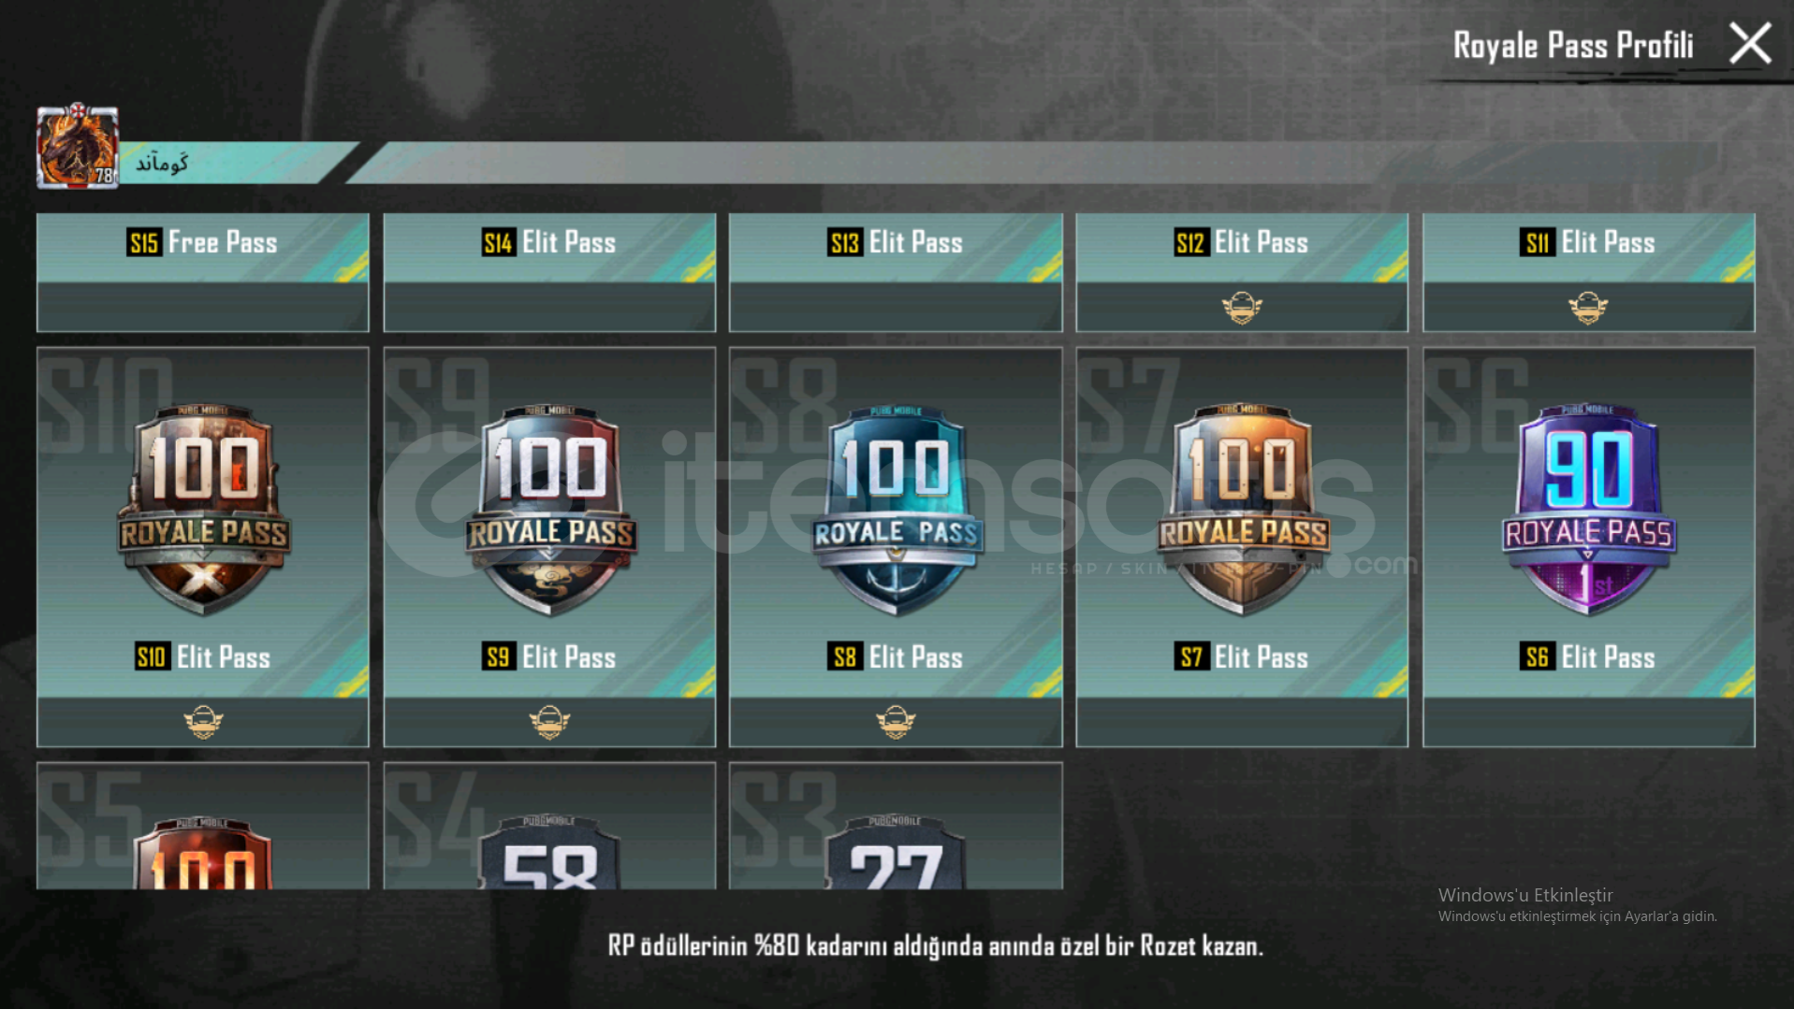Select the S5 pass thumbnail with 100 badge
The height and width of the screenshot is (1009, 1794).
click(203, 826)
